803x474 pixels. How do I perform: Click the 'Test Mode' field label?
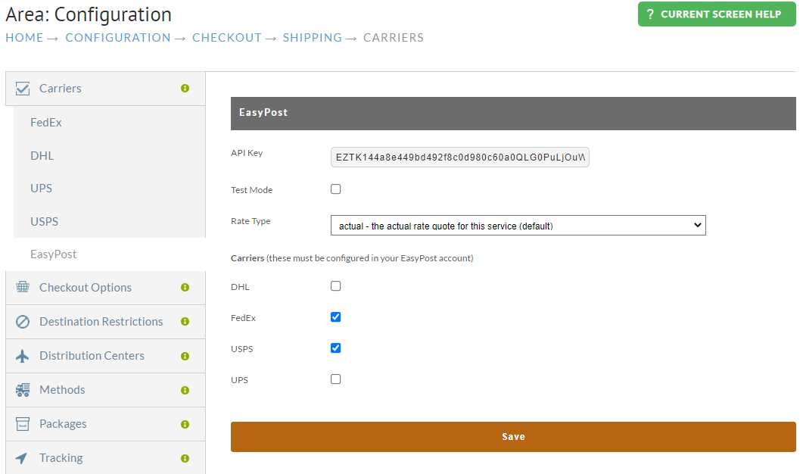[x=251, y=190]
